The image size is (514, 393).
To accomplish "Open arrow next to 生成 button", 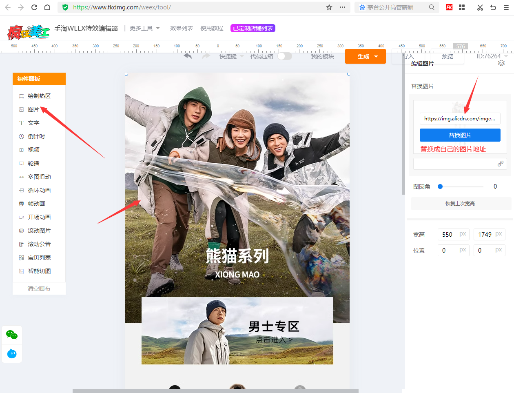I will click(x=376, y=56).
